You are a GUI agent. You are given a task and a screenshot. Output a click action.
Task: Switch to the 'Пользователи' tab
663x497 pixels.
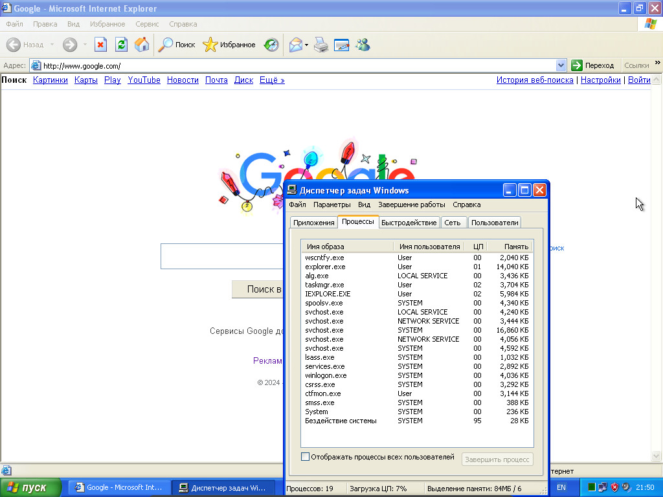[495, 223]
